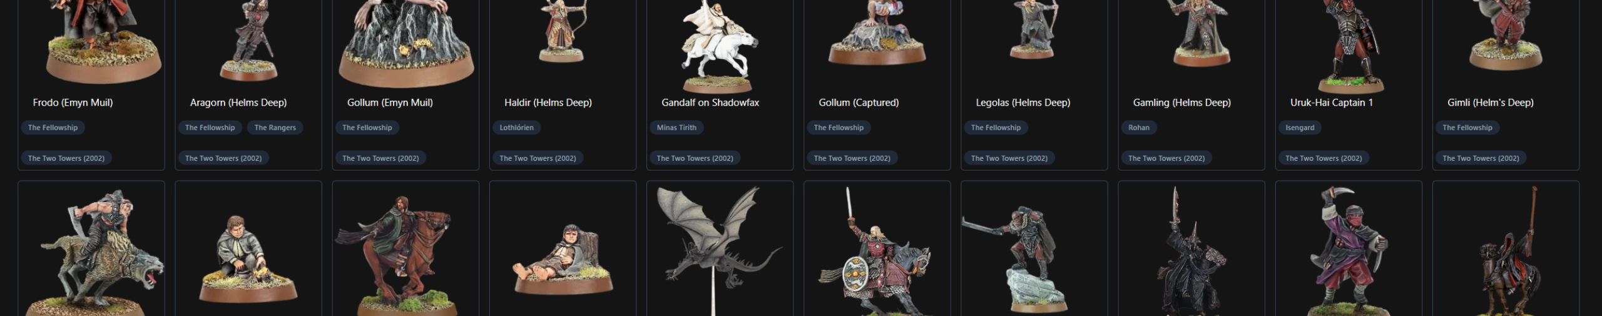Image resolution: width=1602 pixels, height=316 pixels.
Task: Click the Lothlórien tag under Haldir
Action: click(x=516, y=128)
